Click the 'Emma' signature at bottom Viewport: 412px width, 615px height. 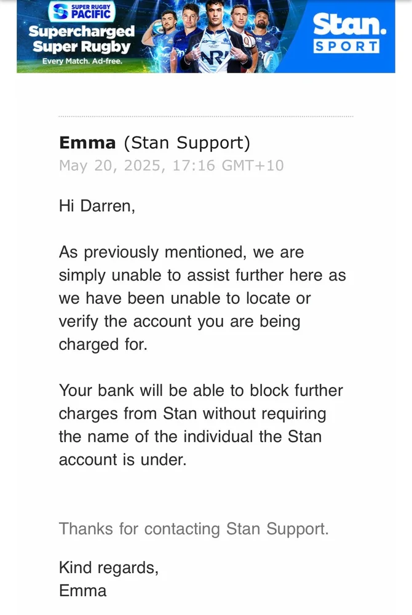[x=82, y=591]
